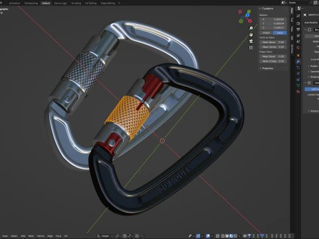Toggle perspective/orthographic grid icon
The image size is (319, 239).
click(251, 48)
